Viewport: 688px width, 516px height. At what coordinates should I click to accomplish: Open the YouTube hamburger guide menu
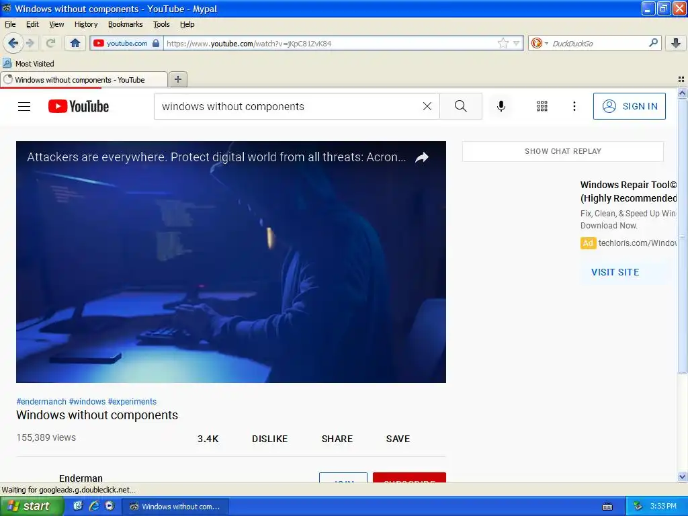pos(24,106)
